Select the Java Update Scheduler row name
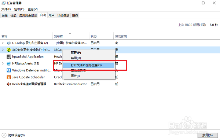The height and width of the screenshot is (140, 220). [x=29, y=77]
